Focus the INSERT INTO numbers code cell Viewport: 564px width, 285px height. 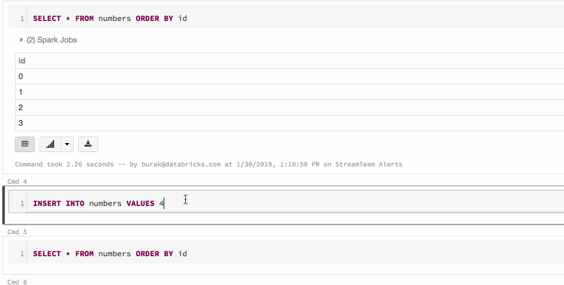point(300,204)
